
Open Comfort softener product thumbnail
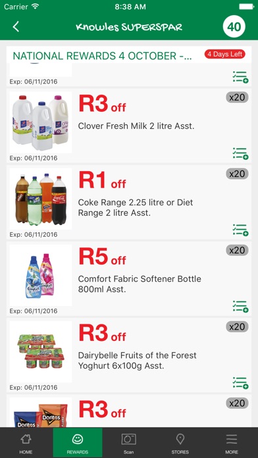click(x=41, y=276)
